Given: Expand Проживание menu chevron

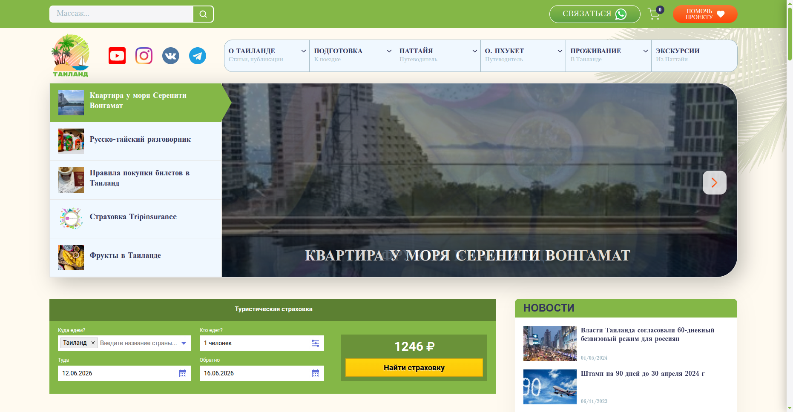Looking at the screenshot, I should [x=646, y=51].
